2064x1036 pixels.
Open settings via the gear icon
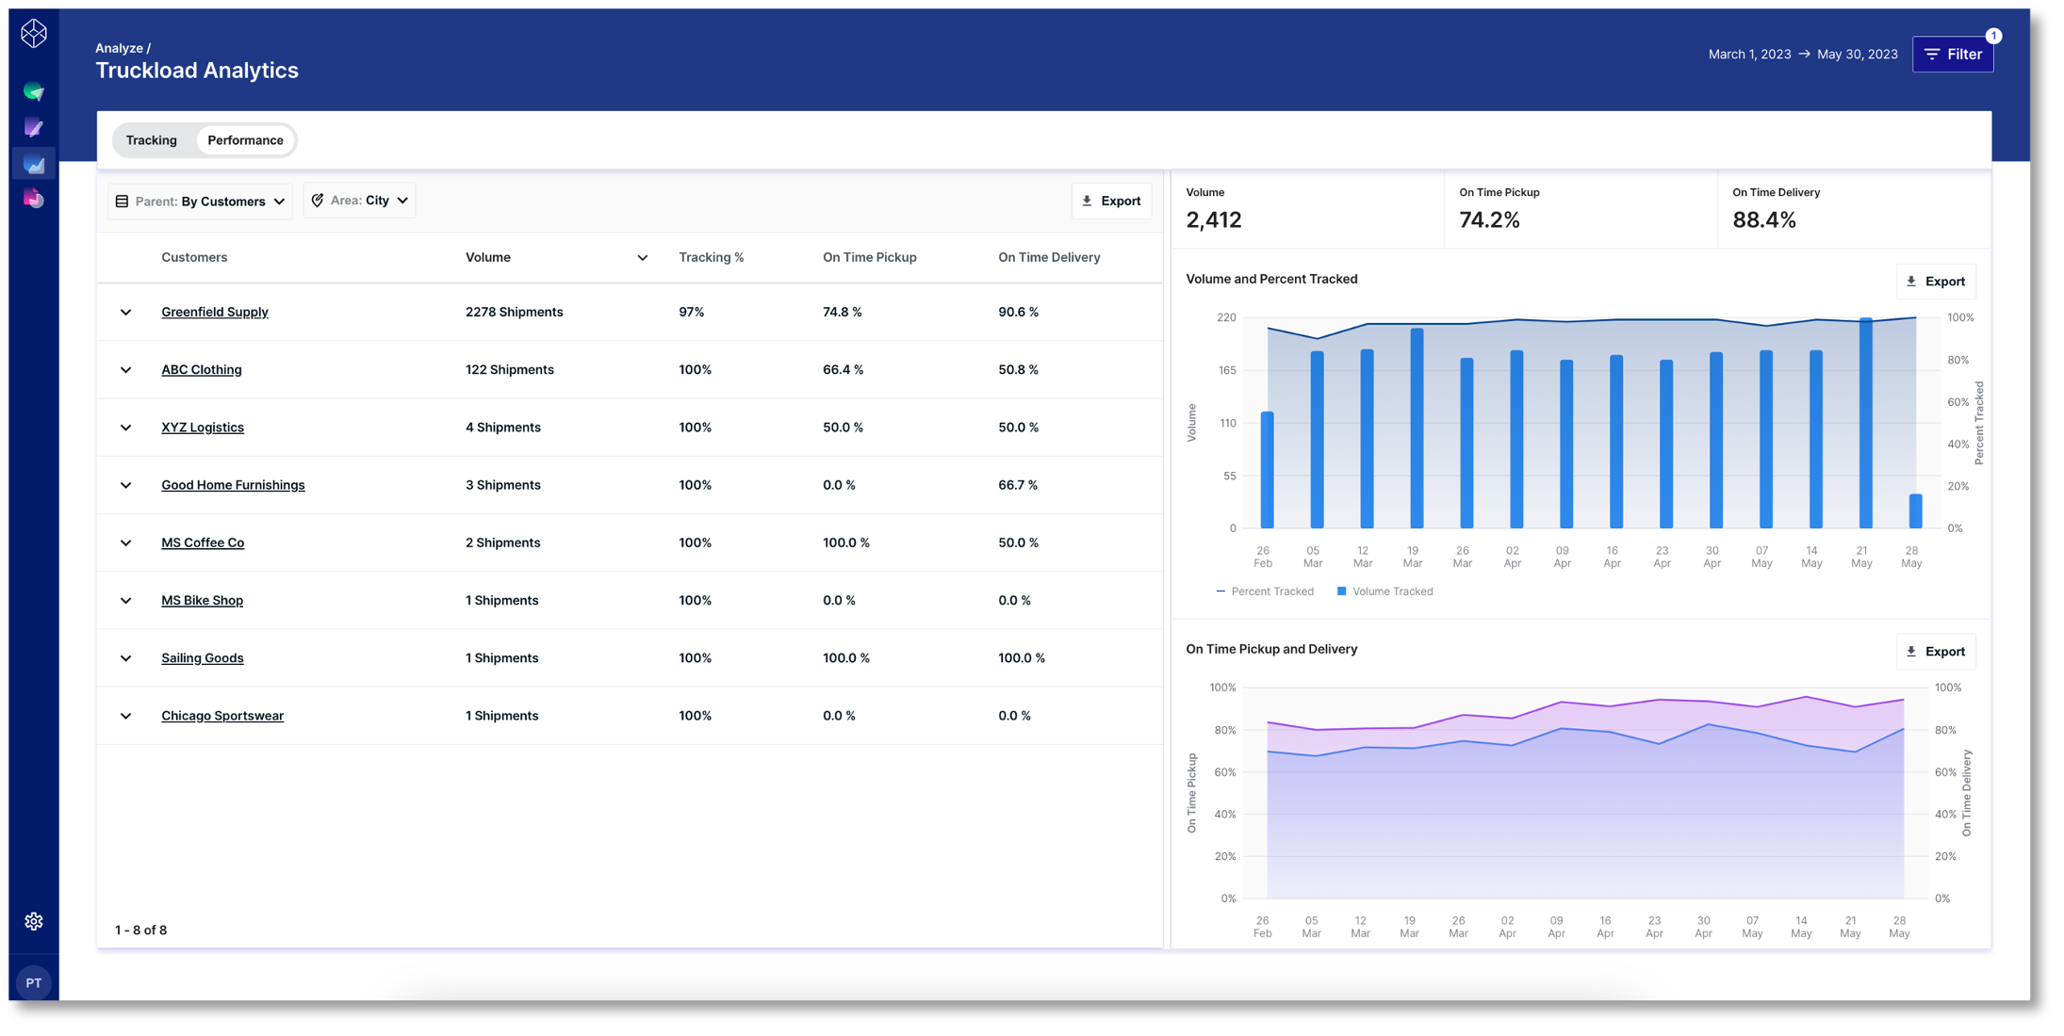[x=34, y=921]
